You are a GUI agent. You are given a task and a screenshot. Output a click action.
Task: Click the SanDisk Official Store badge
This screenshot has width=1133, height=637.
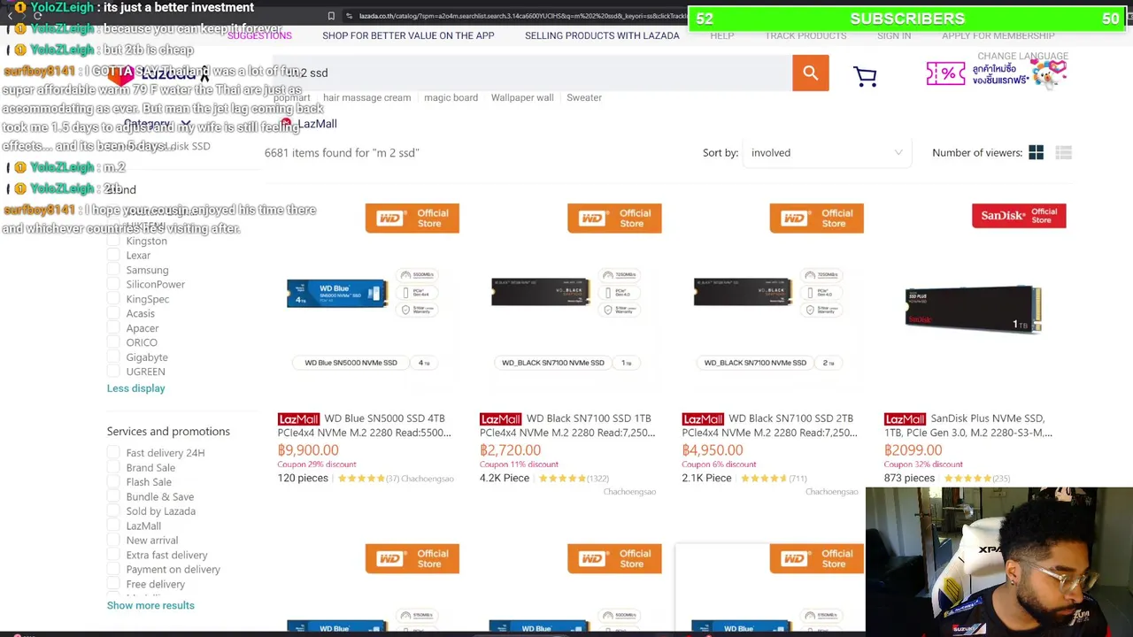[x=1019, y=216]
